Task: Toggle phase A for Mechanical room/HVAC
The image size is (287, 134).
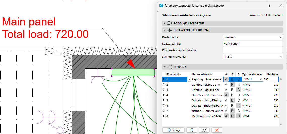Action: coord(226,116)
